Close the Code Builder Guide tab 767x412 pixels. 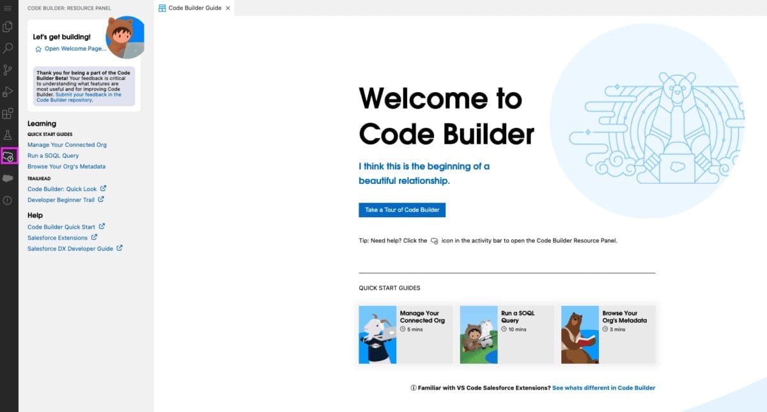(228, 8)
